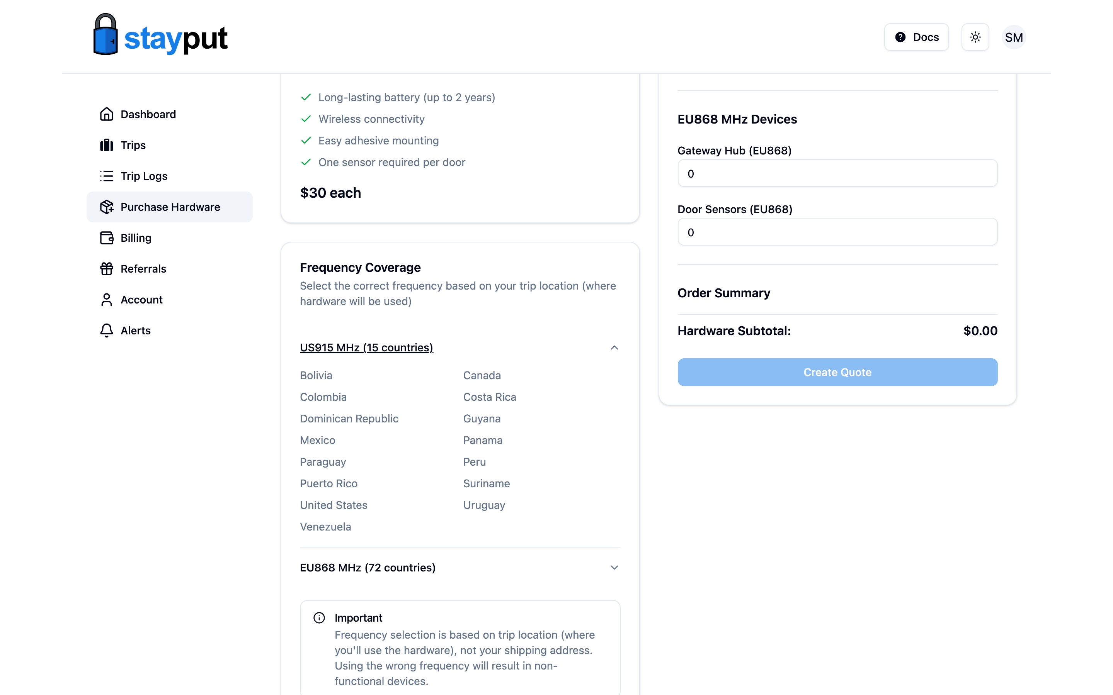Toggle light/dark theme sun button
The width and height of the screenshot is (1113, 695).
(x=975, y=37)
